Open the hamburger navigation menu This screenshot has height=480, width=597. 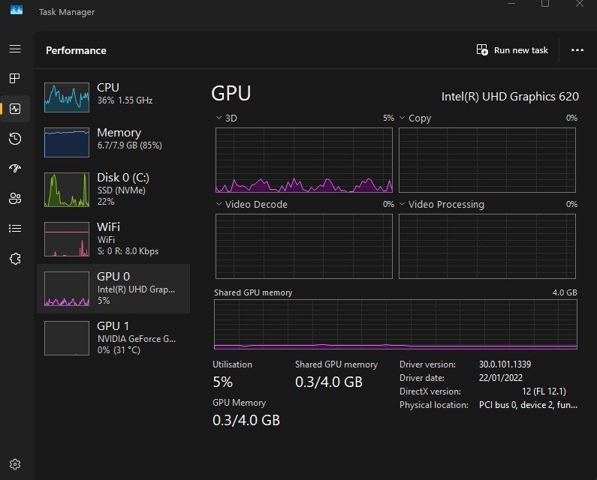(x=15, y=49)
